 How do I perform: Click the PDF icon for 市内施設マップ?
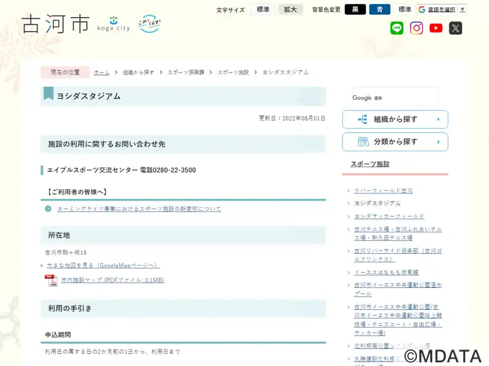tap(51, 280)
